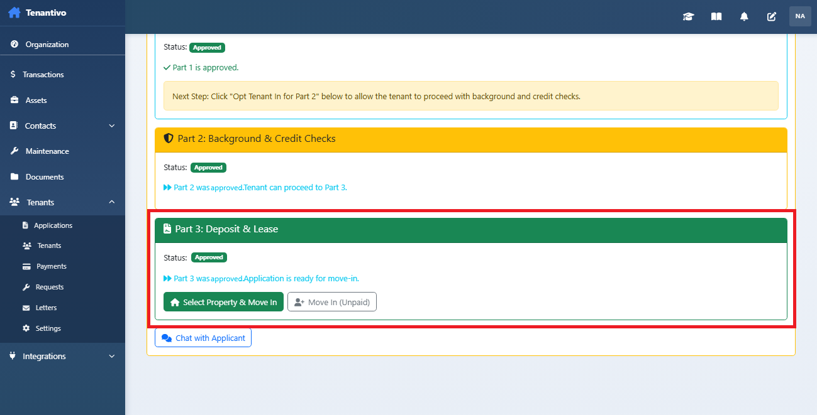The image size is (817, 415).
Task: Click the Move In (Unpaid) label
Action: [x=340, y=302]
